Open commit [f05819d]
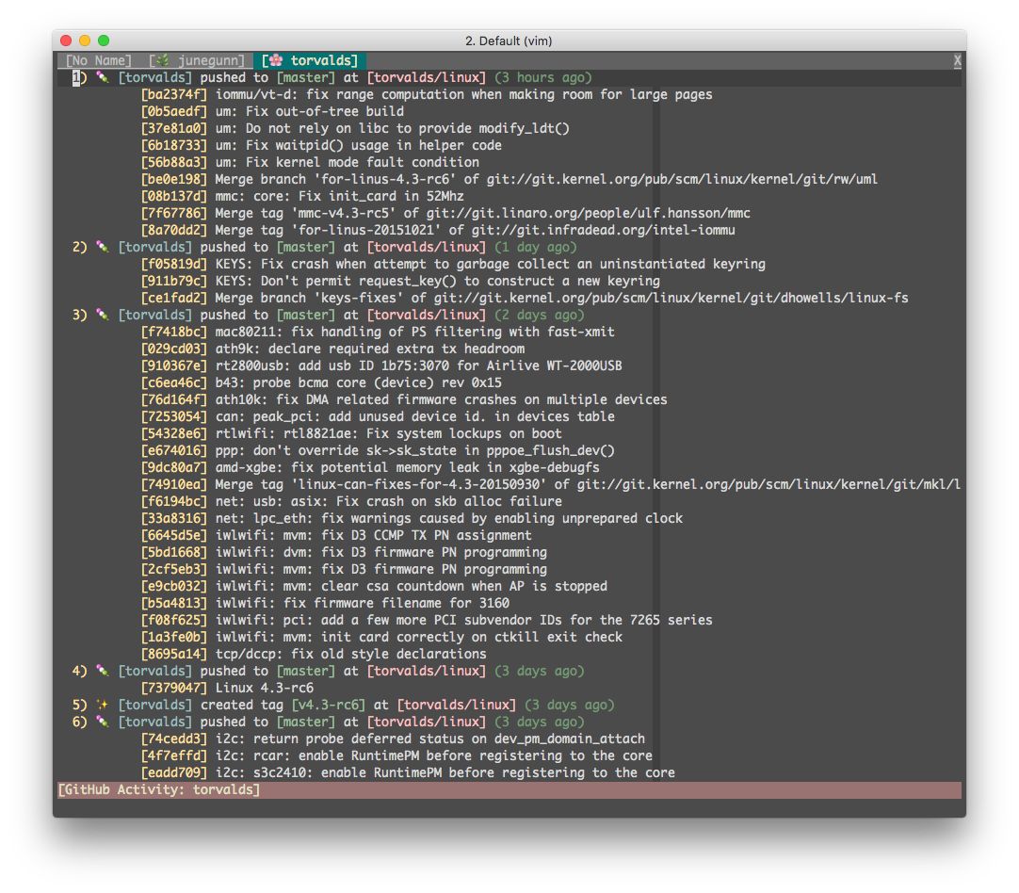Screen dimensions: 1019x893 (174, 264)
